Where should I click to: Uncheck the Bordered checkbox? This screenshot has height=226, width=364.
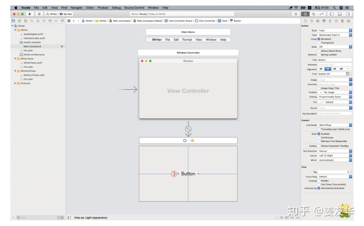tap(318, 39)
